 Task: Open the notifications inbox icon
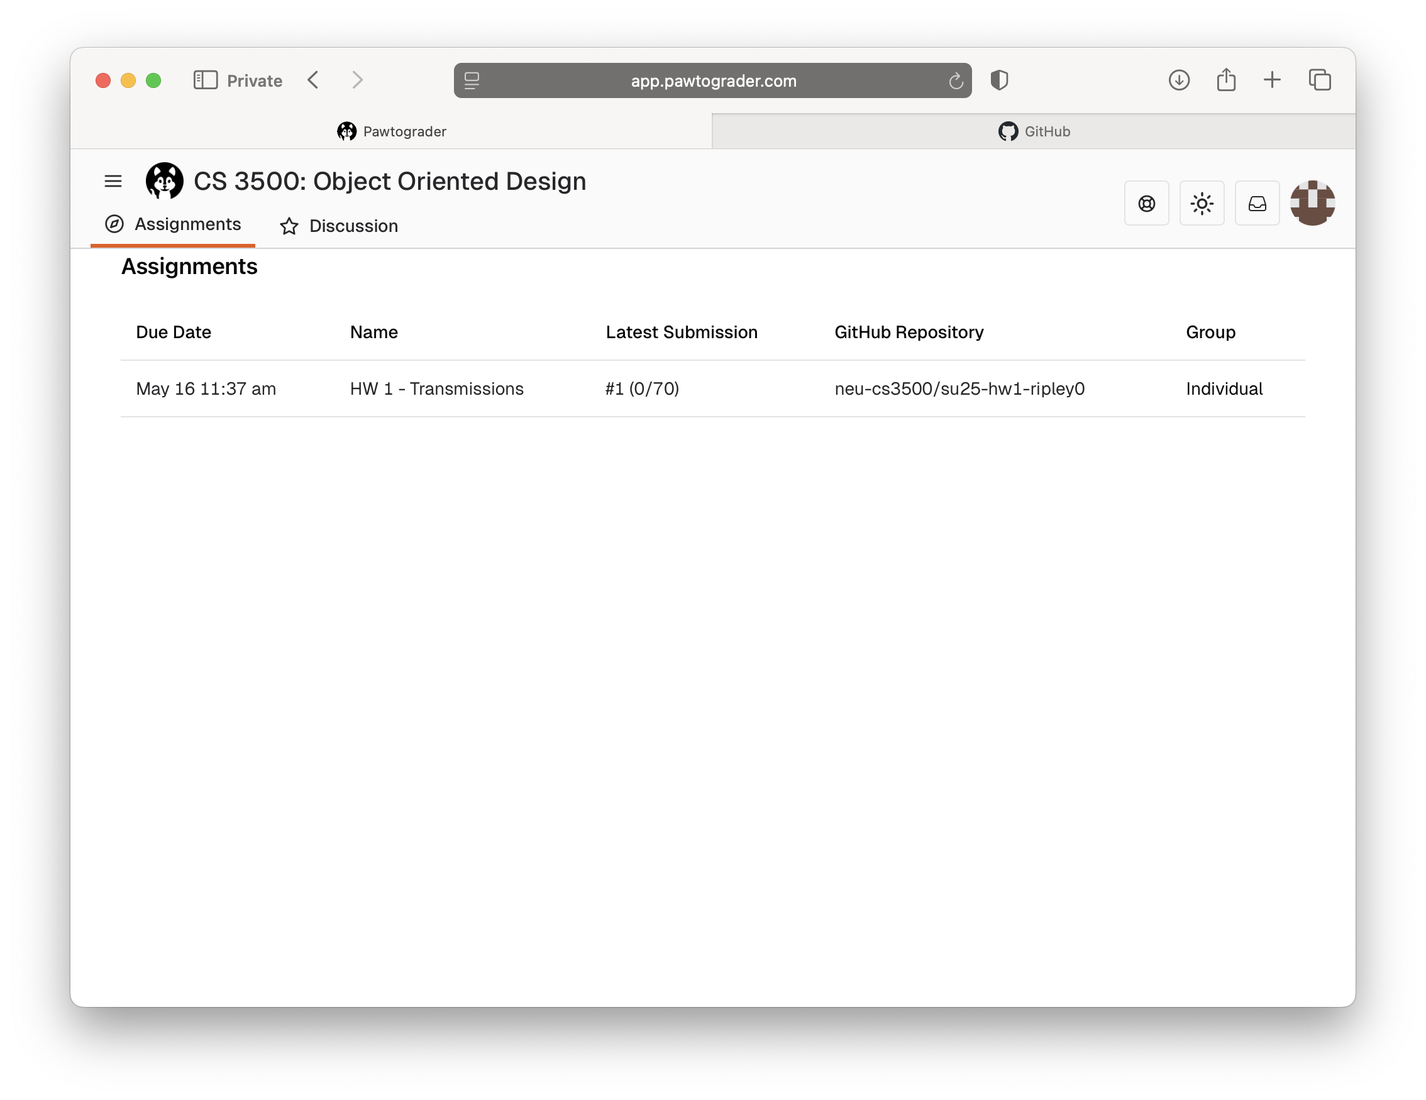click(x=1257, y=204)
